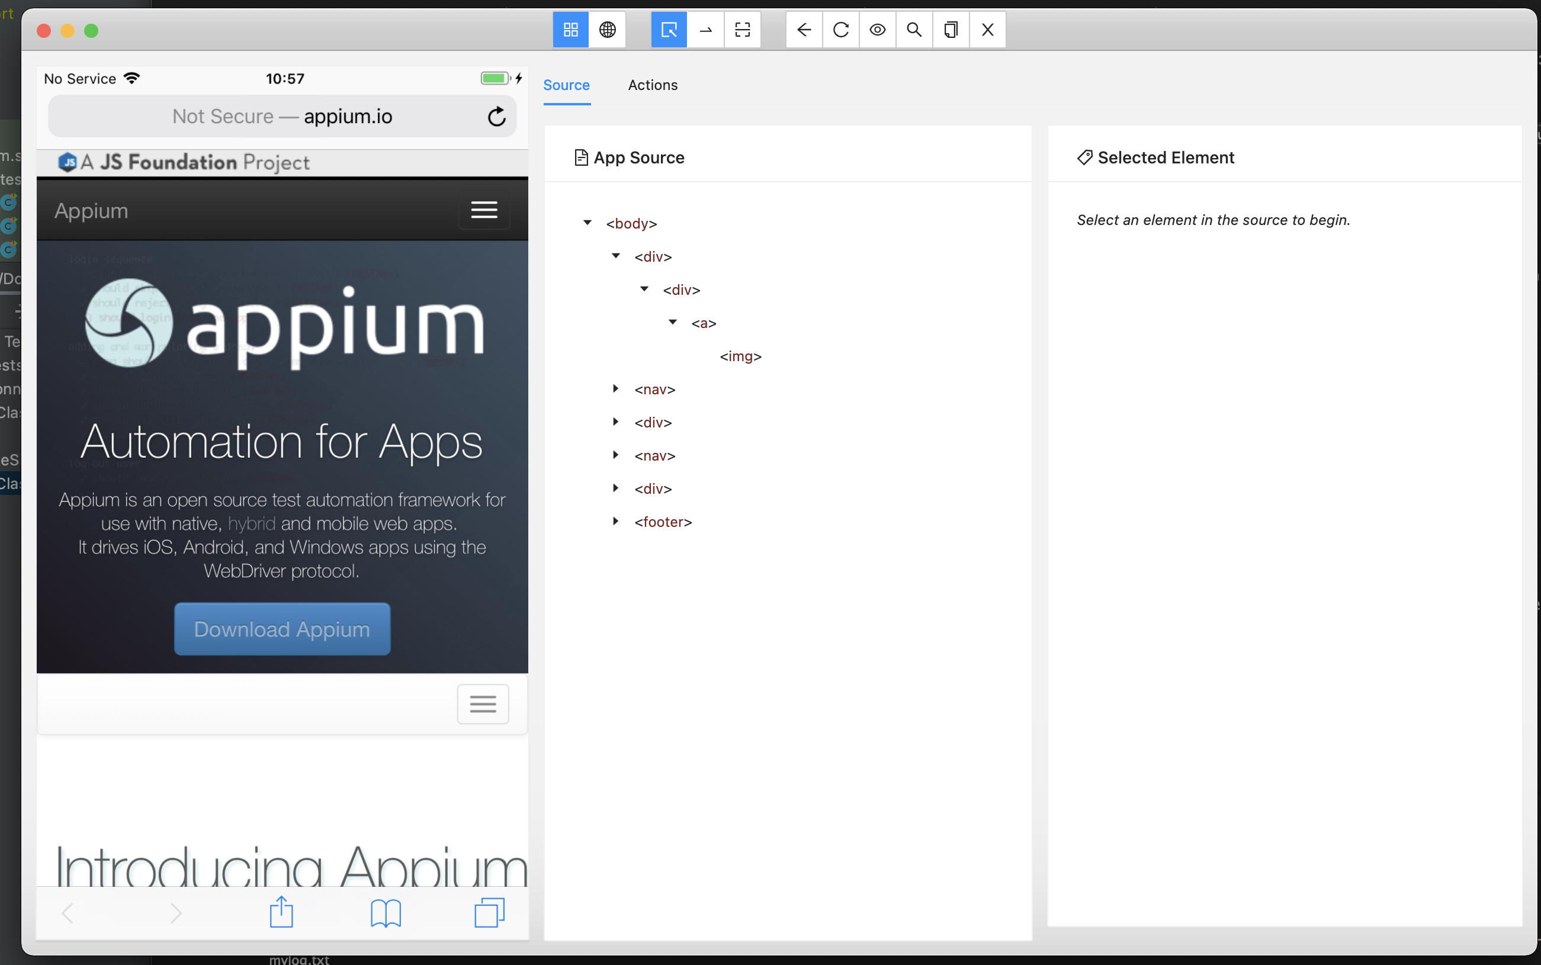Enable select elements mode
1541x965 pixels.
pos(667,30)
